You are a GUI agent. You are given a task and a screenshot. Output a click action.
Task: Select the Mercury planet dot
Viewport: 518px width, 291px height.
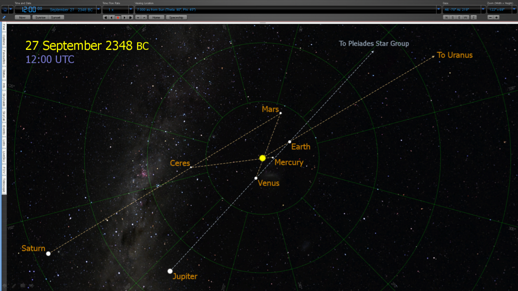point(273,157)
